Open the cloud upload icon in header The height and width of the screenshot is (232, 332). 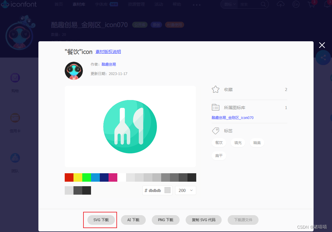281,4
